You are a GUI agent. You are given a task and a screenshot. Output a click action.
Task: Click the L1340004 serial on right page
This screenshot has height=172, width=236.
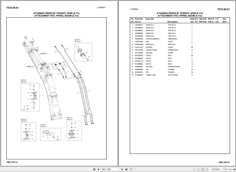tap(134, 9)
